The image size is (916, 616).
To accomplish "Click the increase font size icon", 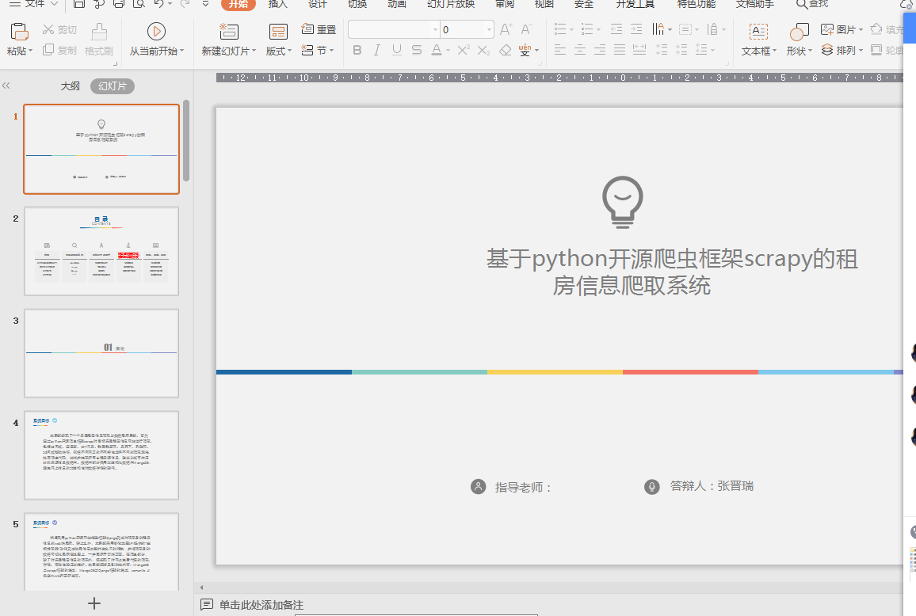I will coord(506,29).
